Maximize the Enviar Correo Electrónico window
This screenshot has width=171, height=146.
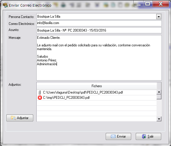[148, 4]
